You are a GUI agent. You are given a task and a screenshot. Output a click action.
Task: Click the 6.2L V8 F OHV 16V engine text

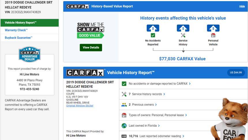77,97
